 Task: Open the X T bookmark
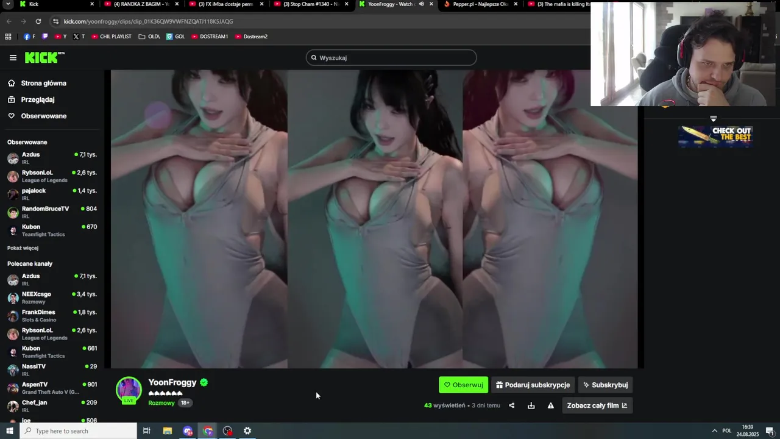click(x=79, y=37)
